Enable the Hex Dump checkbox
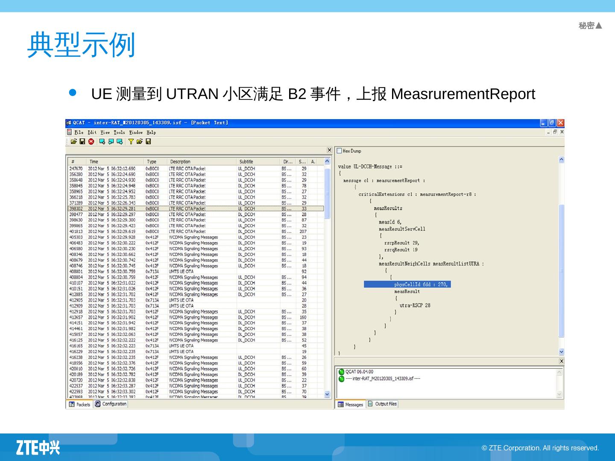 click(339, 151)
